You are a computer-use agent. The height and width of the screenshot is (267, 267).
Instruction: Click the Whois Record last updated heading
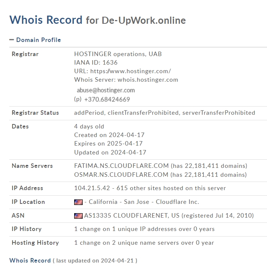tap(73, 260)
